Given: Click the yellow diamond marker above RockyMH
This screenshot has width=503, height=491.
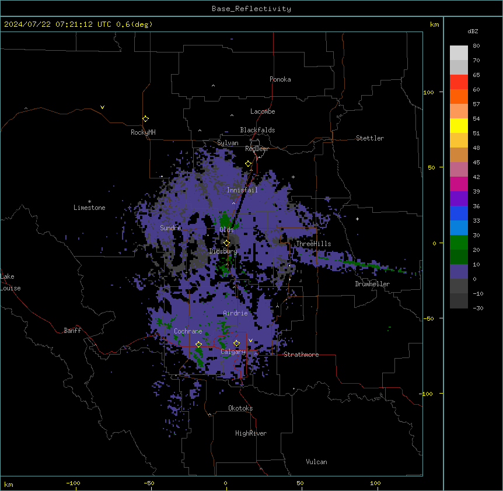Looking at the screenshot, I should (x=145, y=119).
